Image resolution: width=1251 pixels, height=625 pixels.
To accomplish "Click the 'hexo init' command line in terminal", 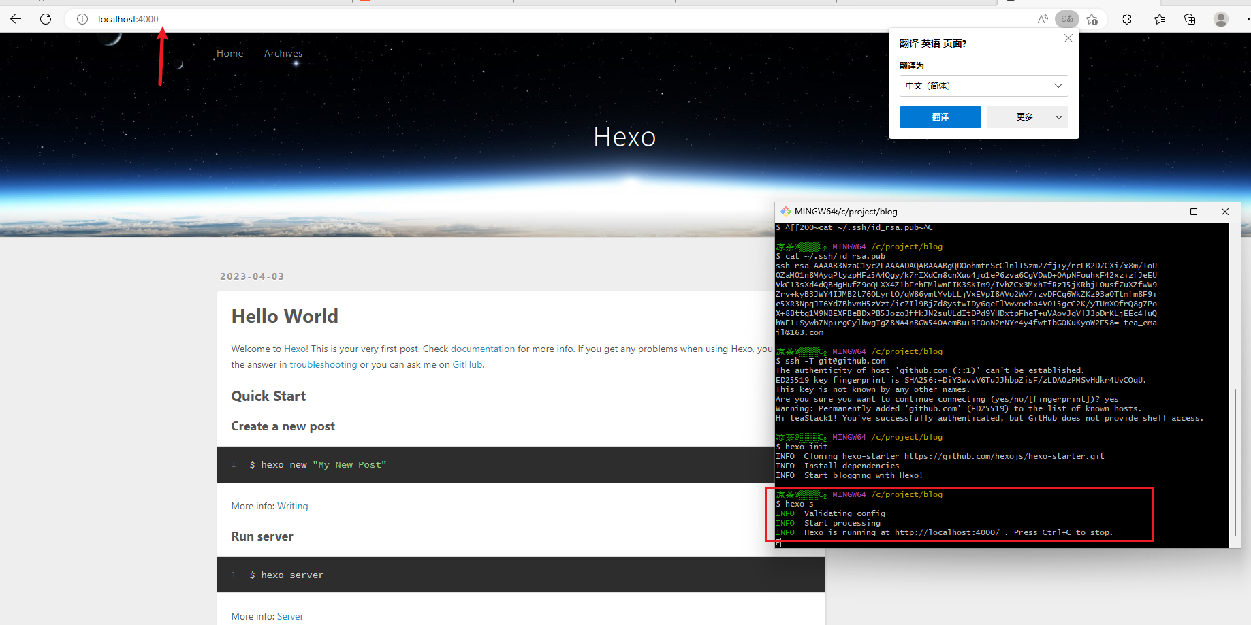I will (x=802, y=447).
